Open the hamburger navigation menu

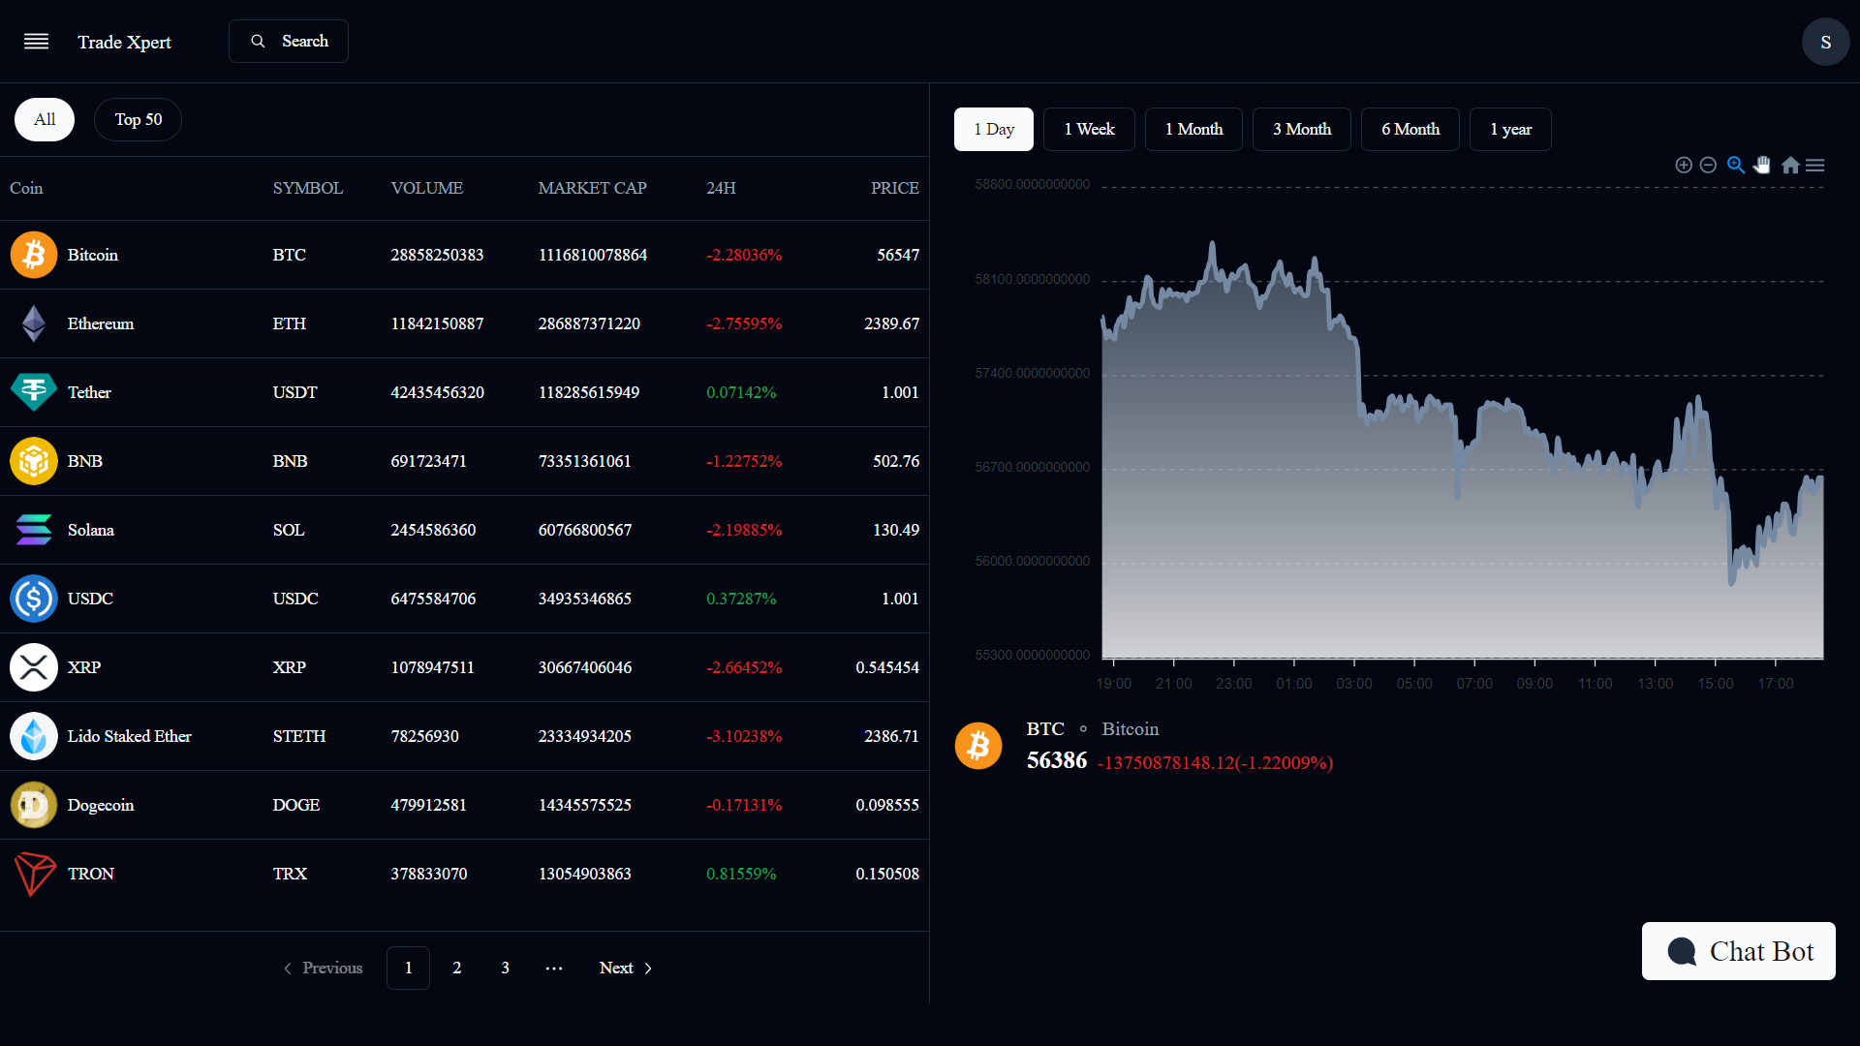[x=36, y=42]
